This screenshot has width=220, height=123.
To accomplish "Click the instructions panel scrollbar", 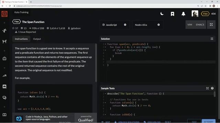I will tap(96, 63).
